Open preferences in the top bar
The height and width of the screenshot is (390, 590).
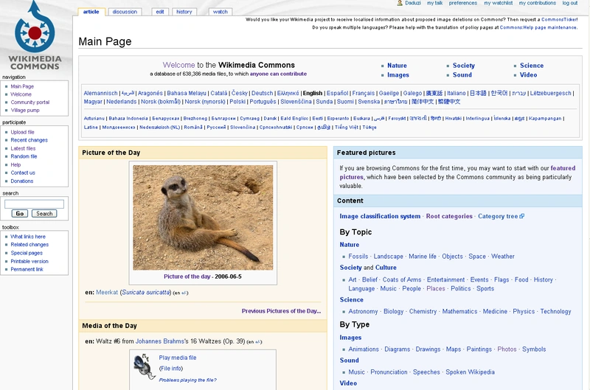[x=463, y=3]
